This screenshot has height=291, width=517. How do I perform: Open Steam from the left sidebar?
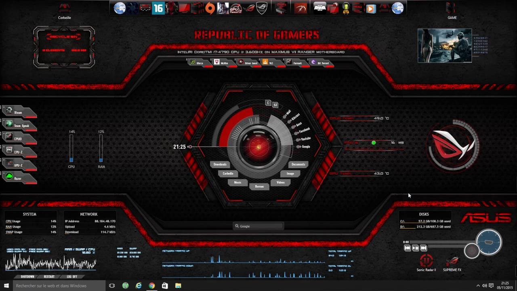(19, 112)
